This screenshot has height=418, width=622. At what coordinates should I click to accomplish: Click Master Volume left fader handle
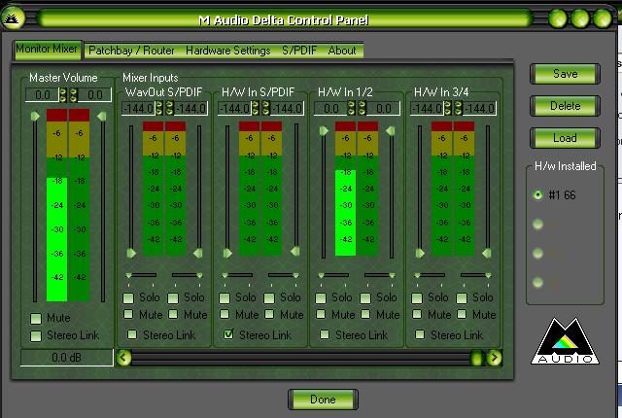(35, 117)
